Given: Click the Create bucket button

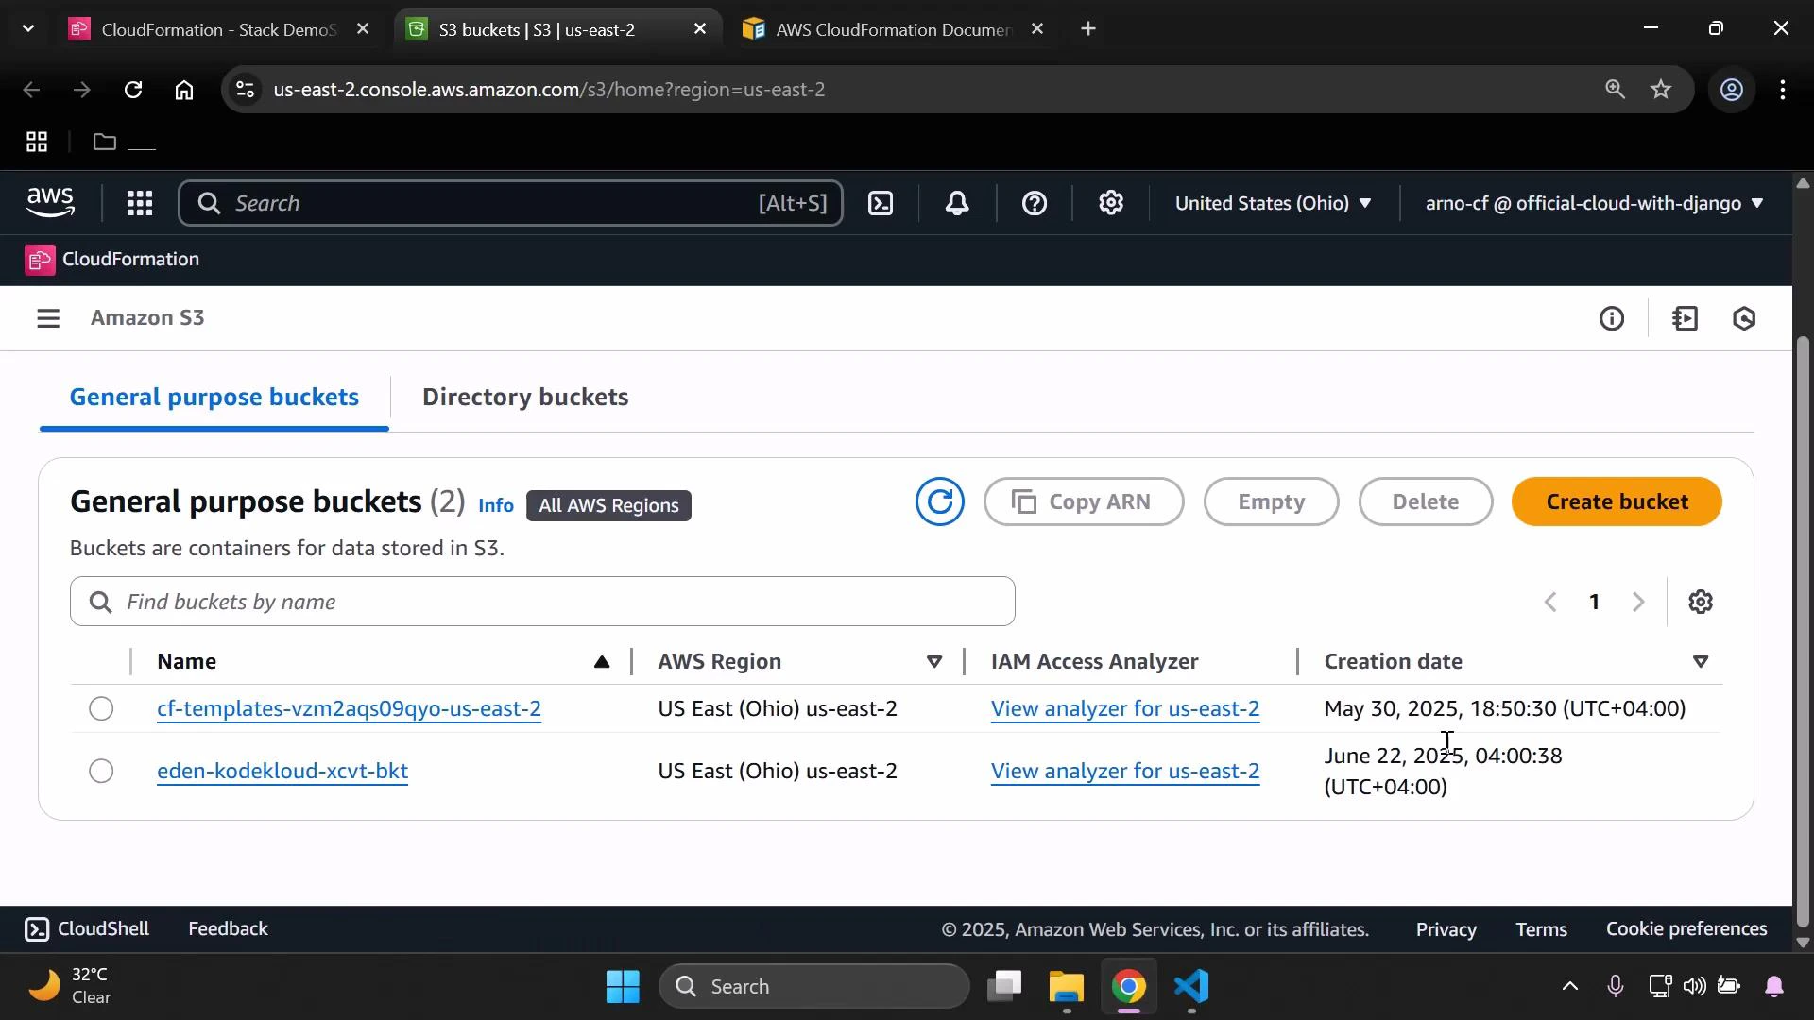Looking at the screenshot, I should click(1617, 501).
